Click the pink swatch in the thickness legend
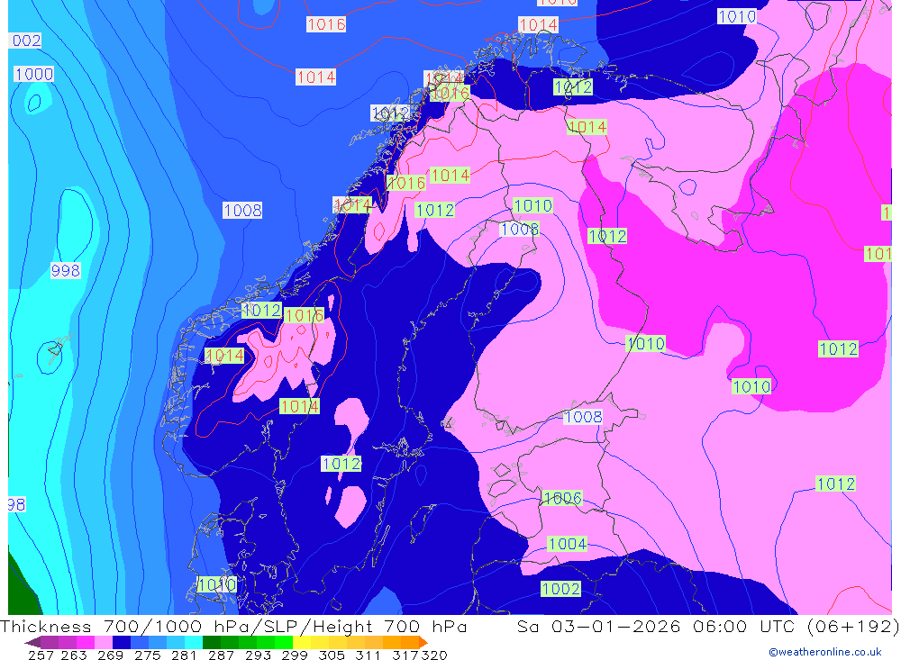Image resolution: width=901 pixels, height=660 pixels. coord(104,642)
